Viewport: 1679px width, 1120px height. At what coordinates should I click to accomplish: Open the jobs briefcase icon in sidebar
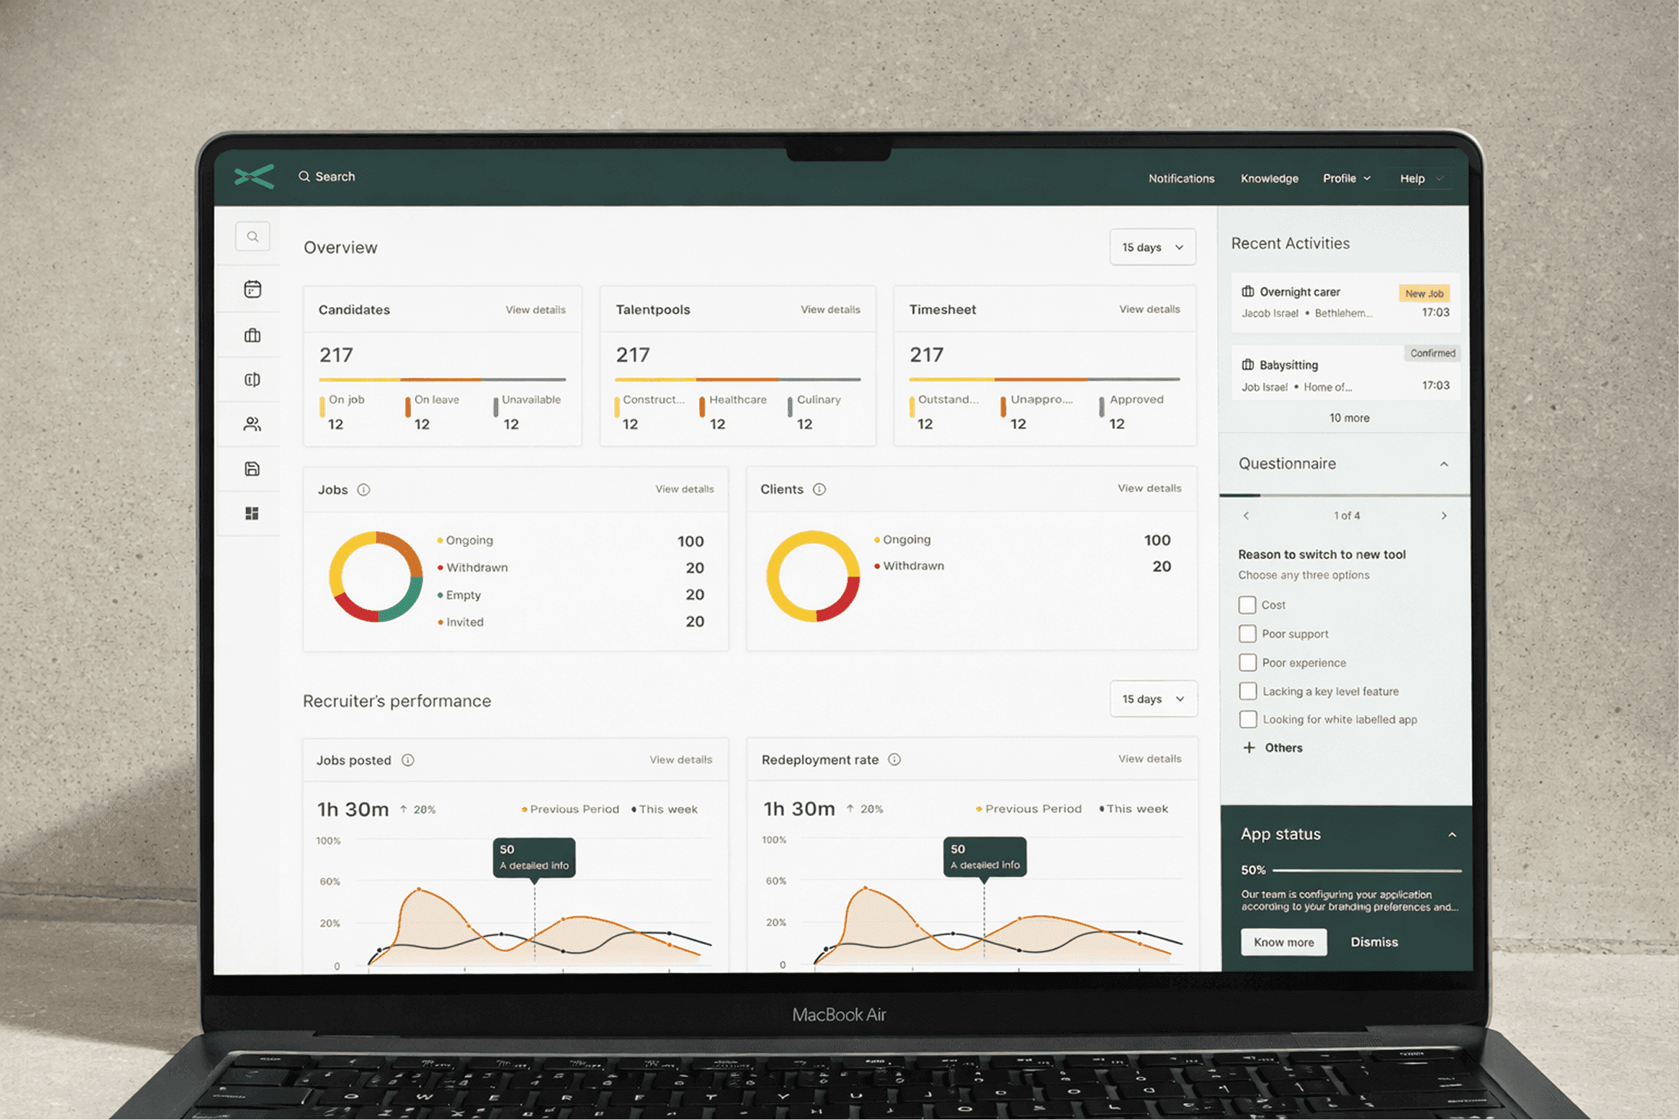252,335
